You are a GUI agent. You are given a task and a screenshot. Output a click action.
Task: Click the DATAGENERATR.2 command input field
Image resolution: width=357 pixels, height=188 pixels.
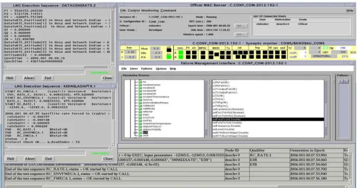pyautogui.click(x=44, y=73)
